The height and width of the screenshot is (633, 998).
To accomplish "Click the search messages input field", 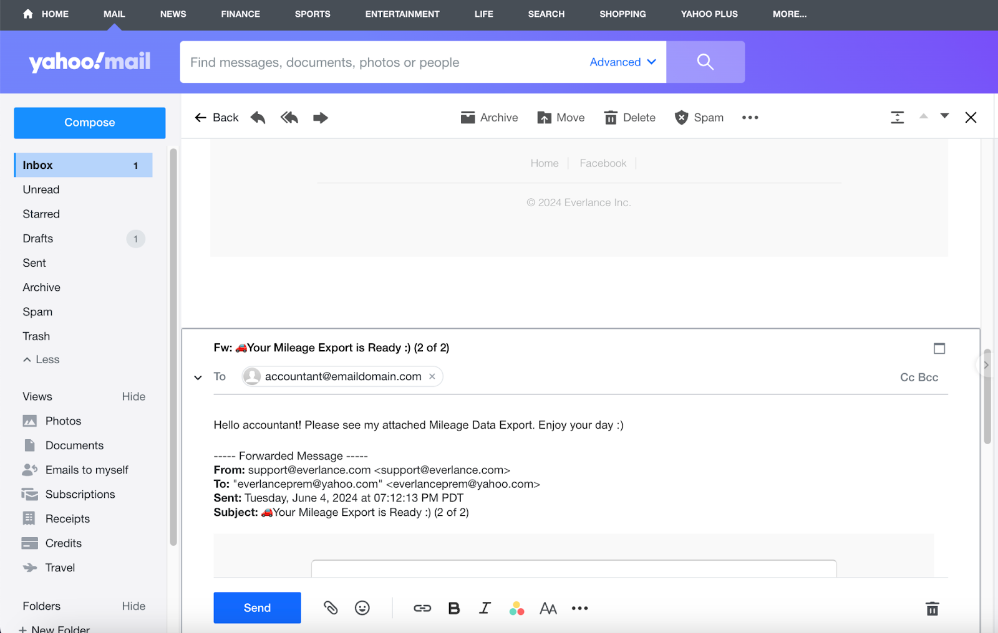I will (x=380, y=62).
